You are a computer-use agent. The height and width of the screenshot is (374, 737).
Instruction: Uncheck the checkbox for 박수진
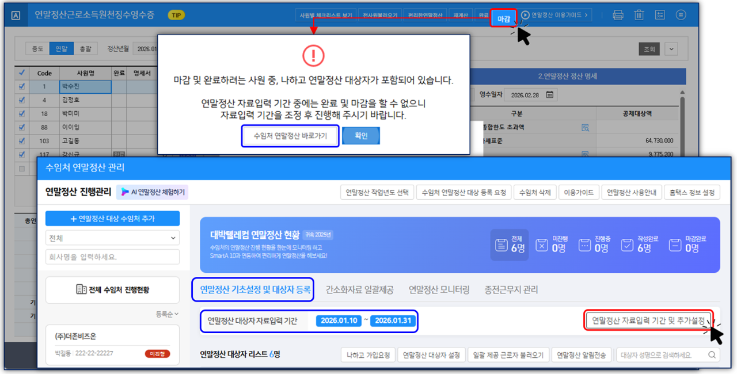click(22, 87)
